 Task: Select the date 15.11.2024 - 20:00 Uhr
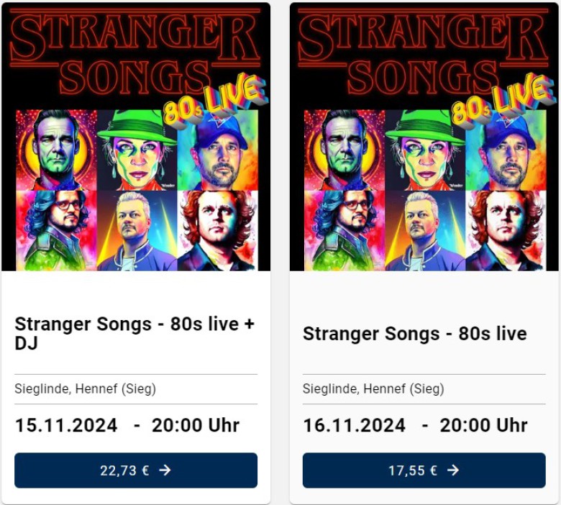pos(127,425)
